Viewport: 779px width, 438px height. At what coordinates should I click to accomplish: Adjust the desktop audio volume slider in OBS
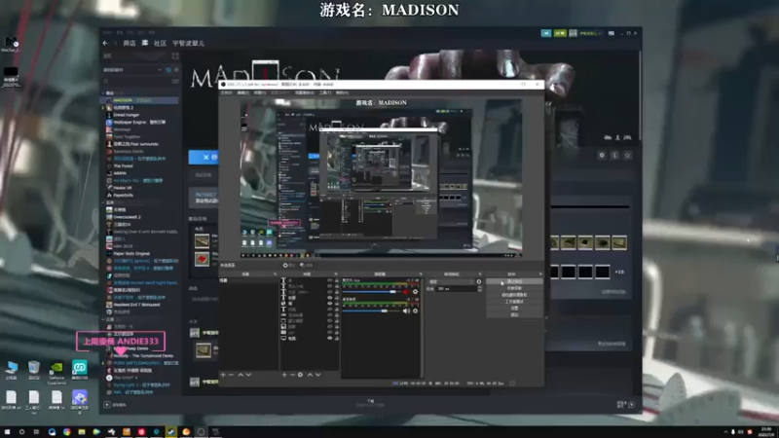(x=371, y=310)
